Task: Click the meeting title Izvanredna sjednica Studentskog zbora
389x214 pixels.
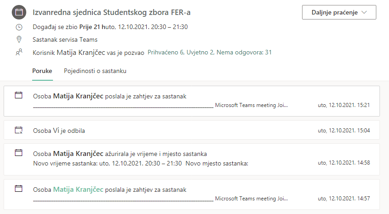Action: (x=112, y=12)
